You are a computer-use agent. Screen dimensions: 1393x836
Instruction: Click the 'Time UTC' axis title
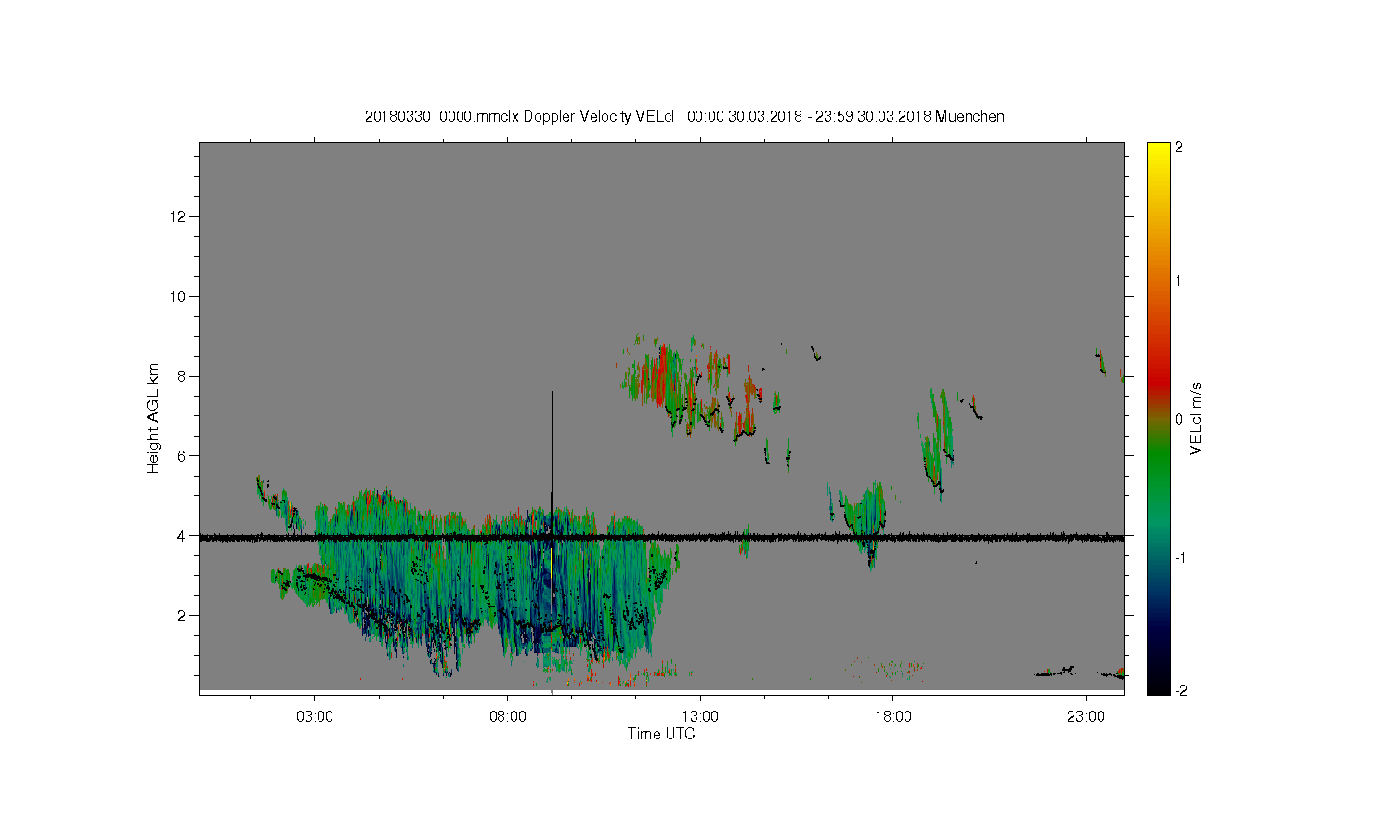click(661, 734)
